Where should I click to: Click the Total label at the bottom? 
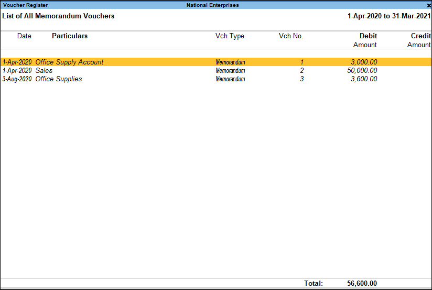(314, 283)
